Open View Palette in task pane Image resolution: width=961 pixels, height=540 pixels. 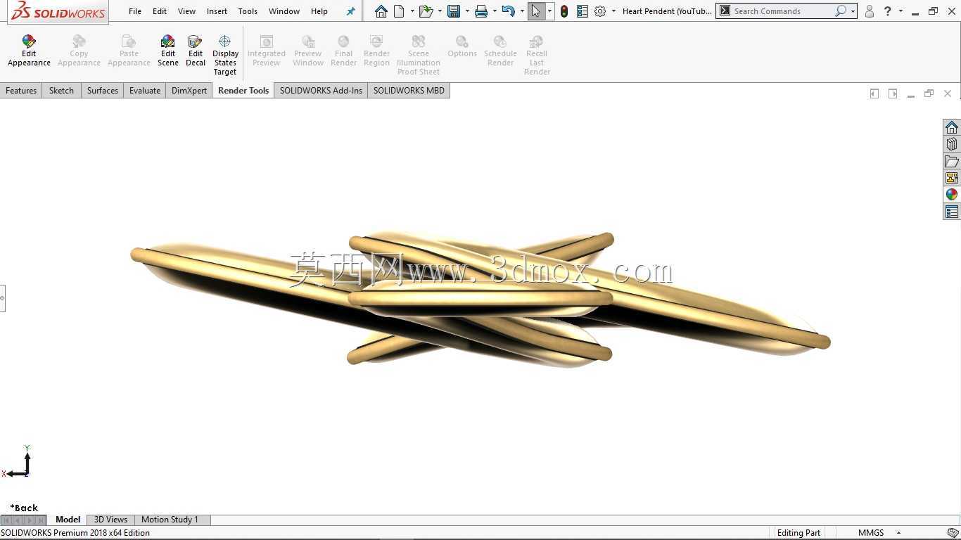point(952,178)
